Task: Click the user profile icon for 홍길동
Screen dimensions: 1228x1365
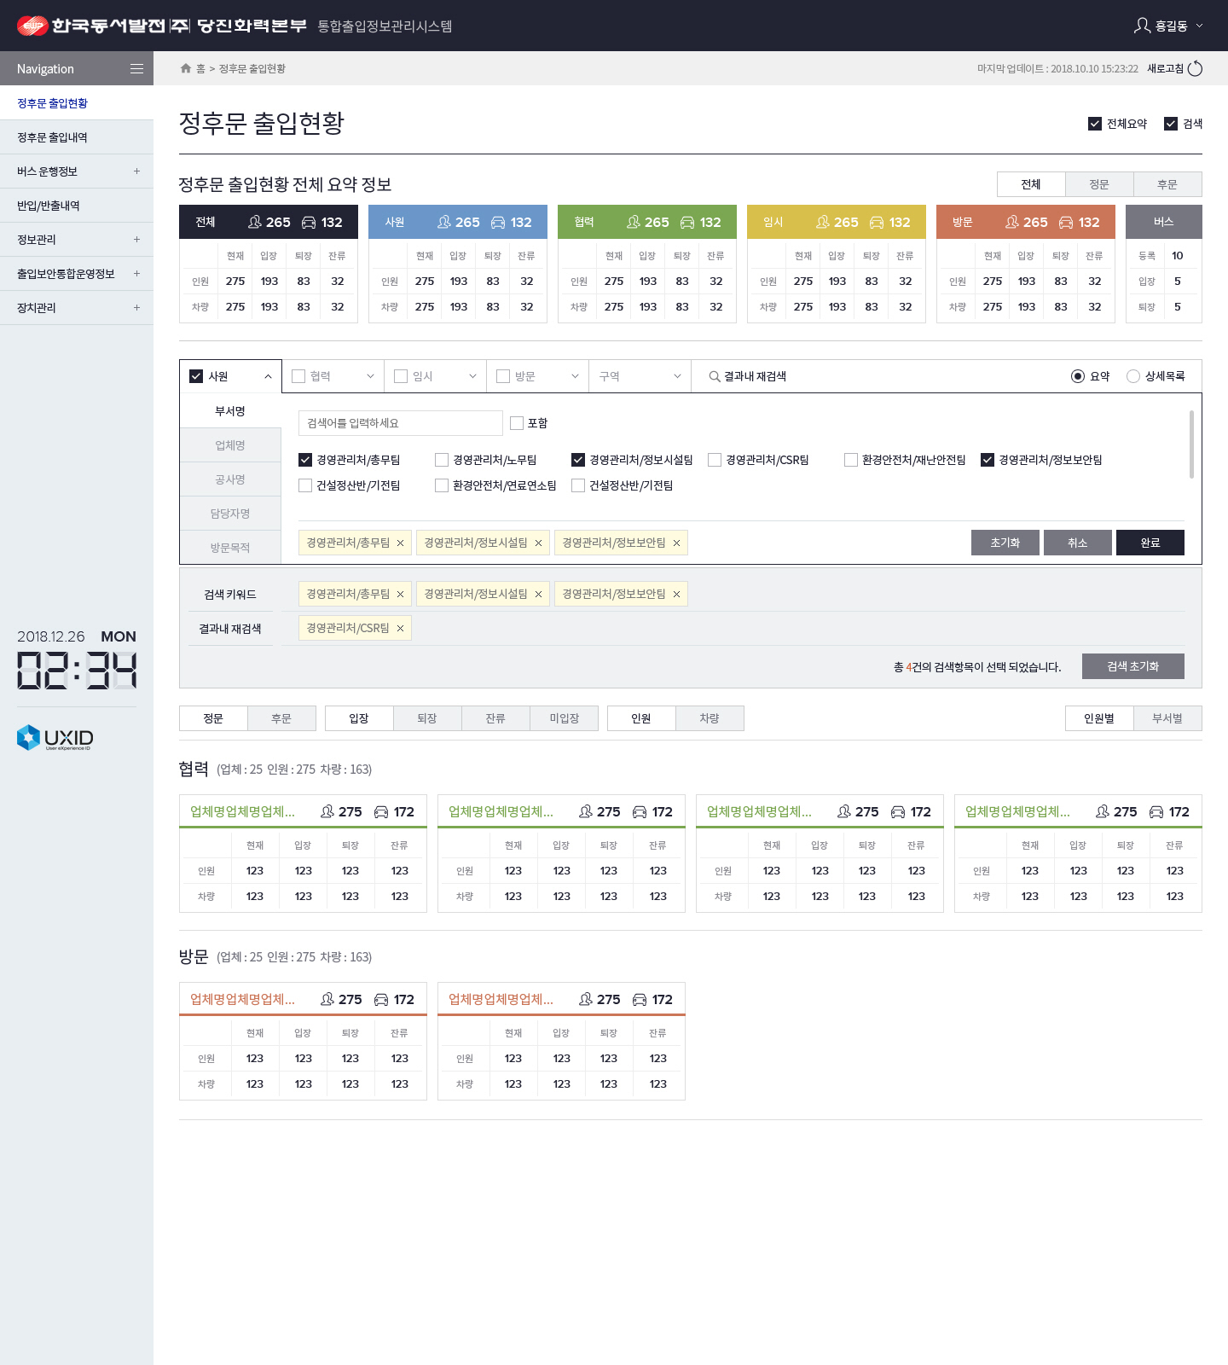Action: (1142, 26)
